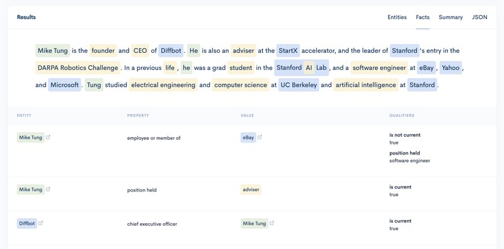The image size is (504, 249).
Task: Click the UC Berkeley tag
Action: click(299, 85)
